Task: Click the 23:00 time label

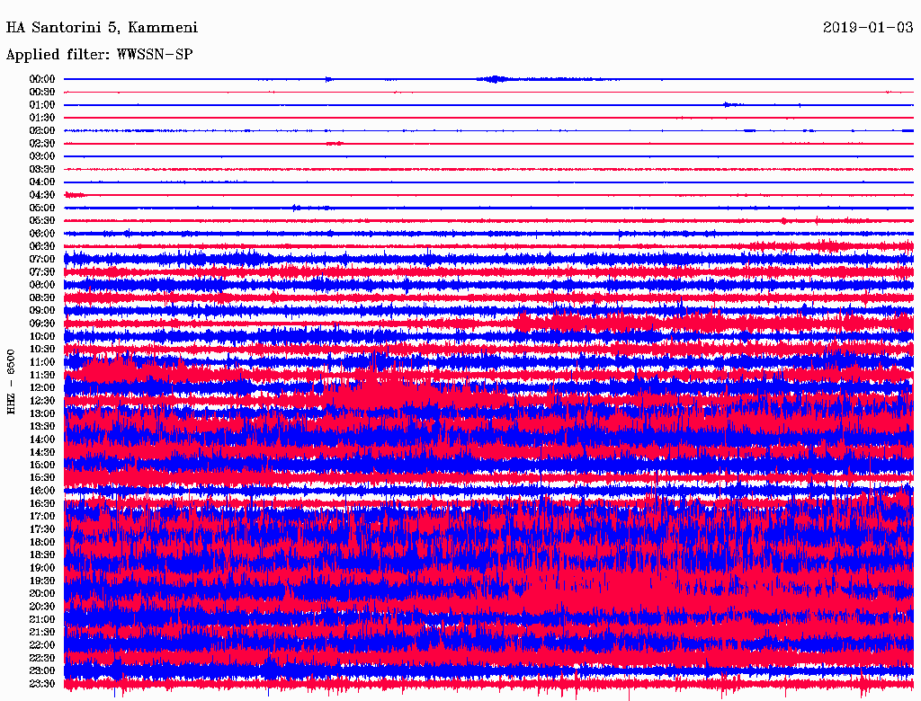Action: tap(42, 671)
